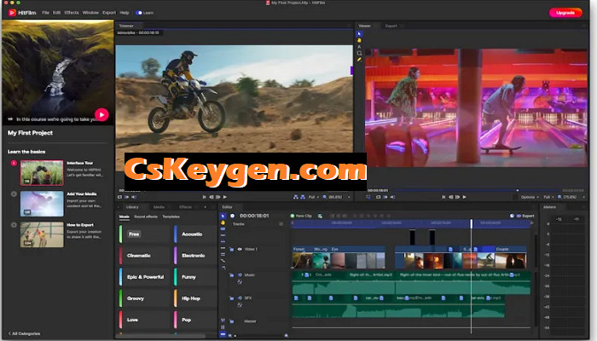Jump to start in the Trimmer
This screenshot has height=341, width=597.
click(205, 197)
